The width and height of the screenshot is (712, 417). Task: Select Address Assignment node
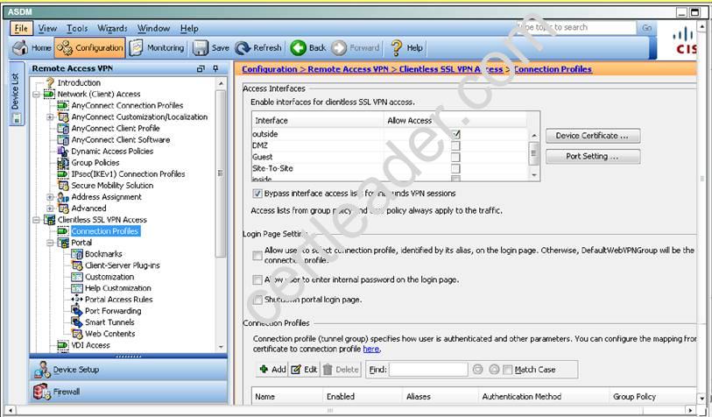click(x=106, y=197)
